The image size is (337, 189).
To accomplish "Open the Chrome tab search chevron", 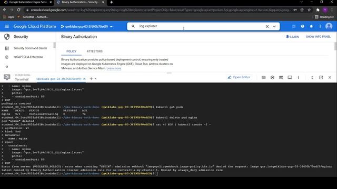I will point(302,2).
